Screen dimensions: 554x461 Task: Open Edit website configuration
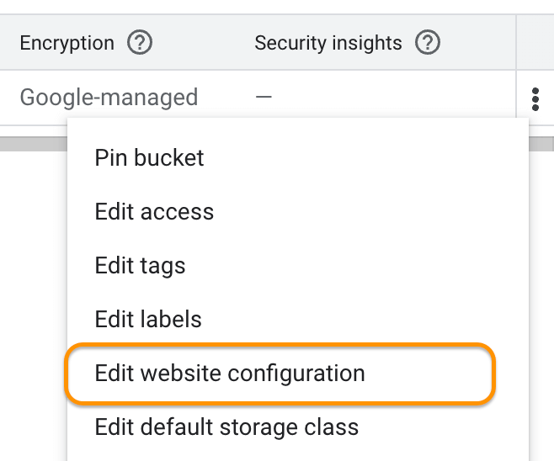pyautogui.click(x=230, y=374)
